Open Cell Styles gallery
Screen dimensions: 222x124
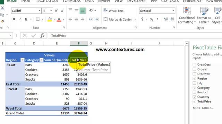[x=217, y=15]
